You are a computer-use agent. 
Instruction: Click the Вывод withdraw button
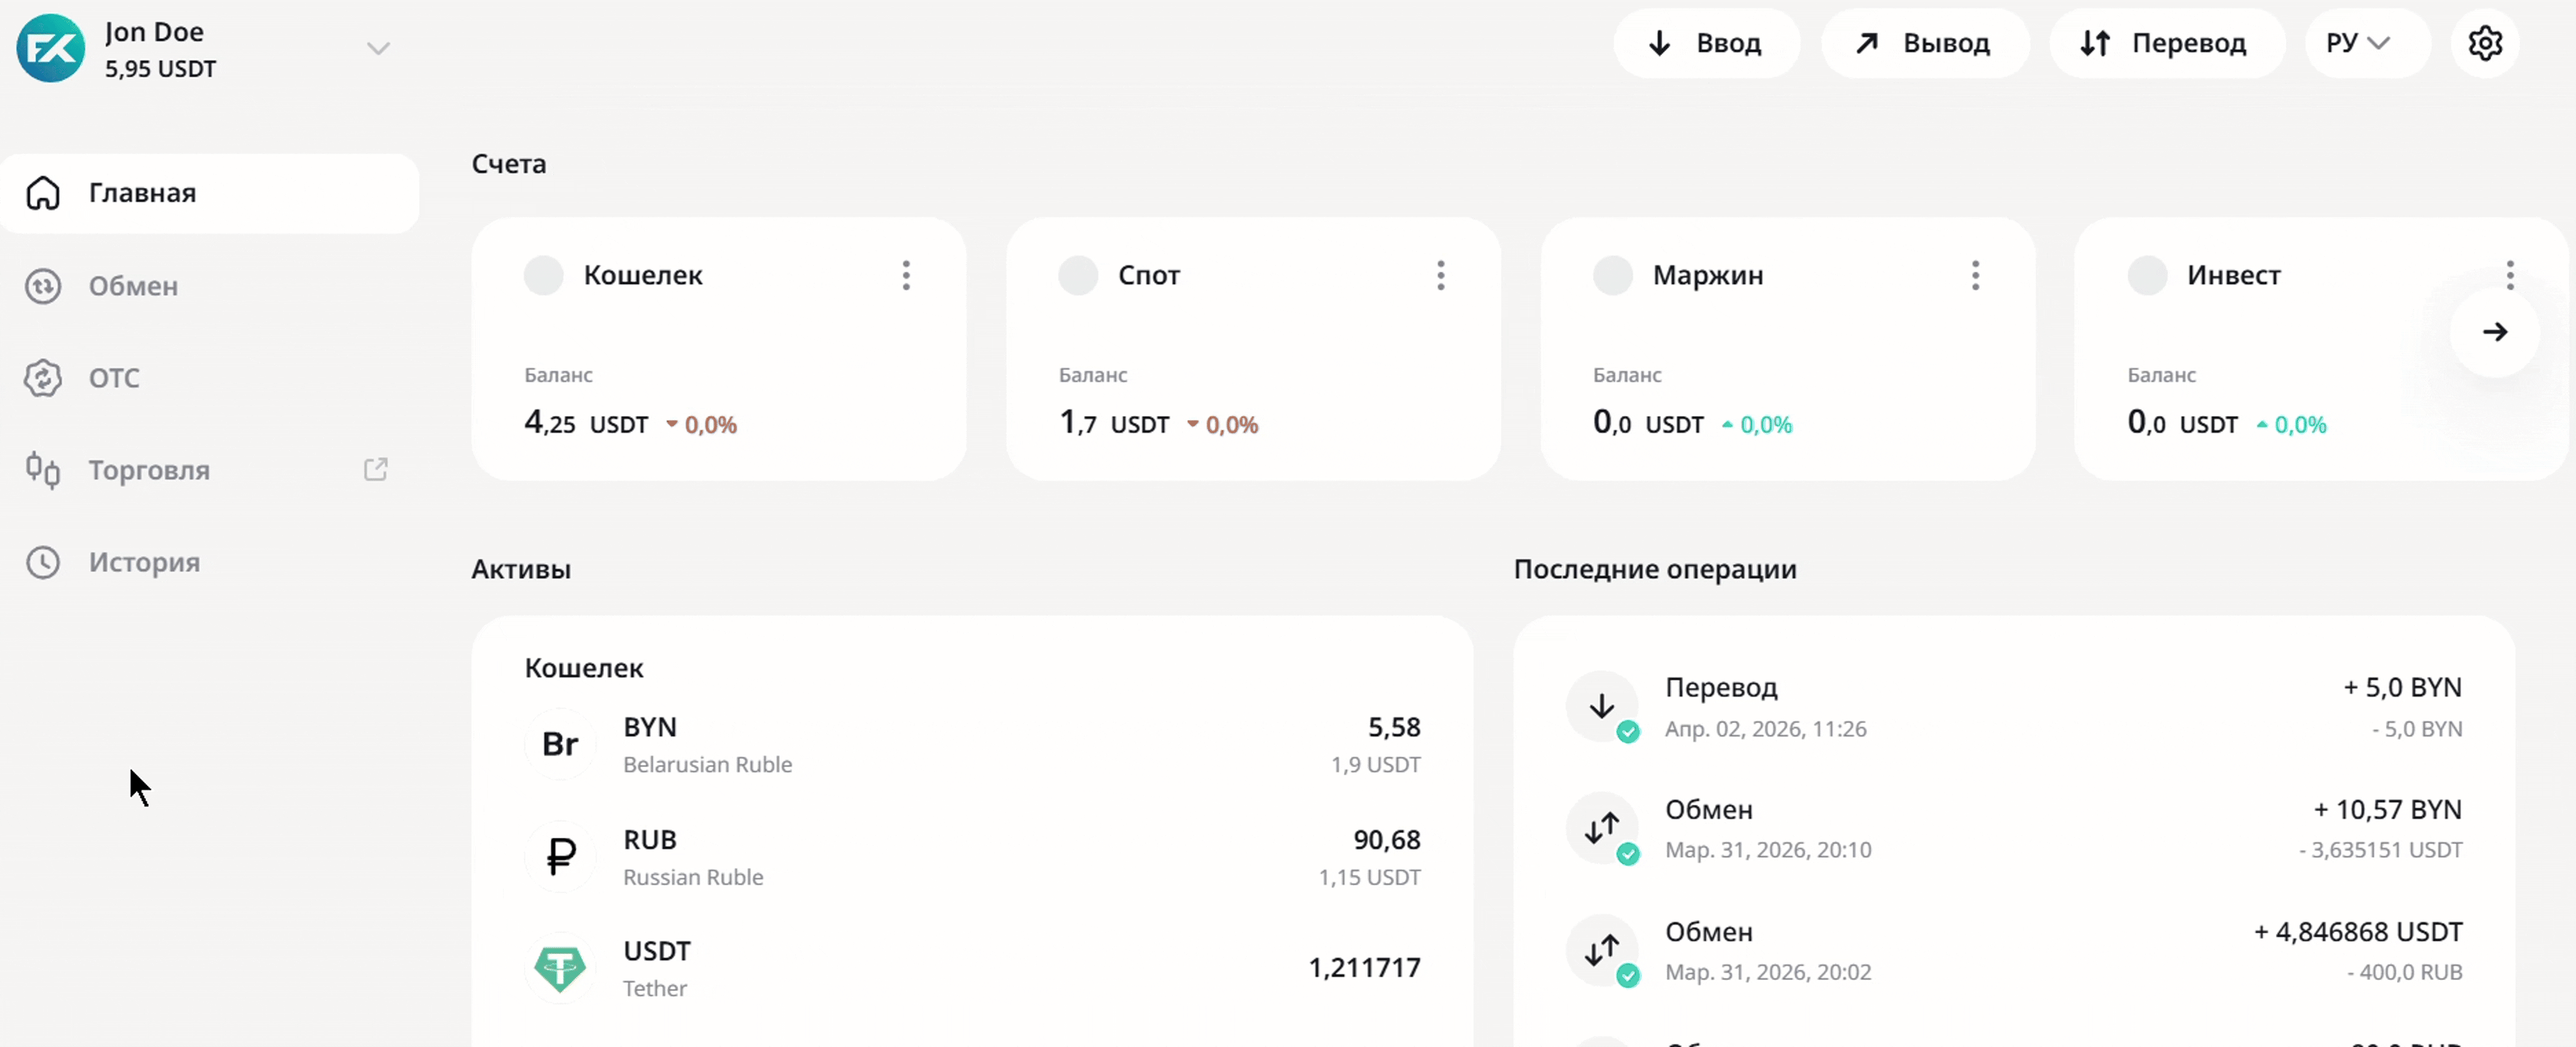[1924, 44]
